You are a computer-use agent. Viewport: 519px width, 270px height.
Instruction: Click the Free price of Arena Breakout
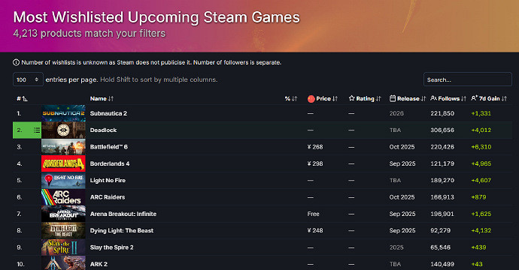(x=313, y=214)
